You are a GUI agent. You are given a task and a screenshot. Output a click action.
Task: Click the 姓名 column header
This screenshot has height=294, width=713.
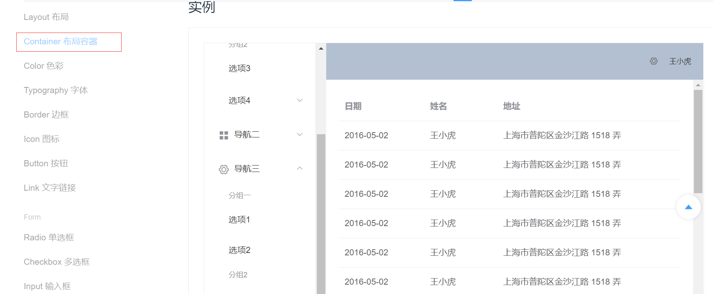(x=438, y=106)
